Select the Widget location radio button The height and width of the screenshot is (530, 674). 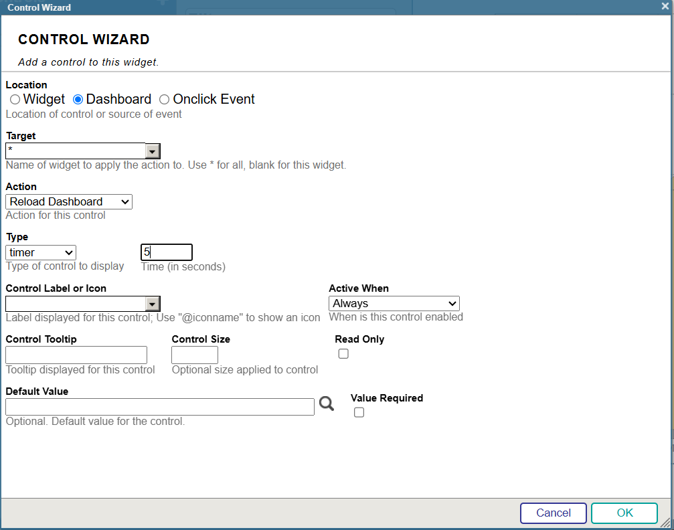15,100
